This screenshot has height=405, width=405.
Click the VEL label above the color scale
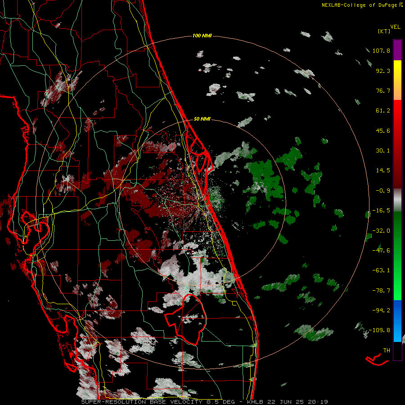(396, 27)
